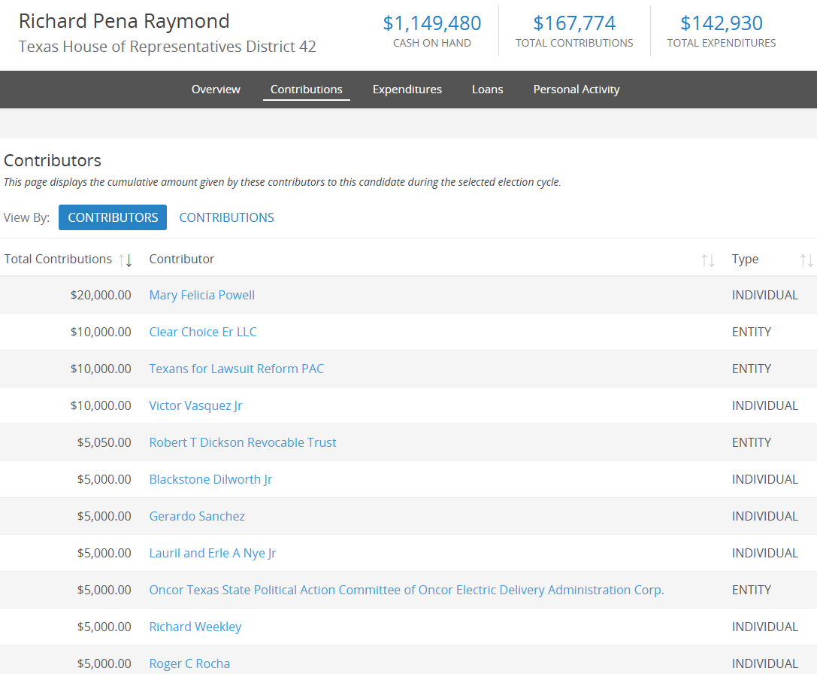This screenshot has width=817, height=674.
Task: Switch to CONTRIBUTIONS view
Action: coord(226,217)
